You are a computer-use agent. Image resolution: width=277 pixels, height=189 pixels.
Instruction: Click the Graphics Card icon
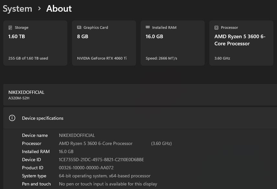coord(79,28)
